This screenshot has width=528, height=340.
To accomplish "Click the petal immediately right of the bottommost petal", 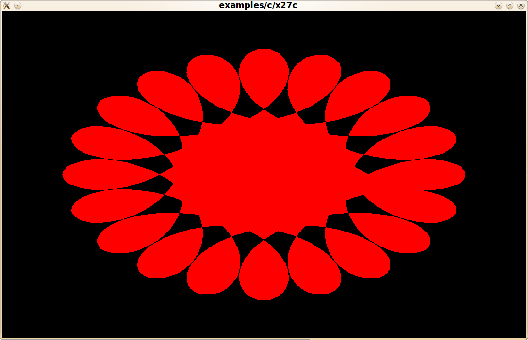I will click(313, 269).
